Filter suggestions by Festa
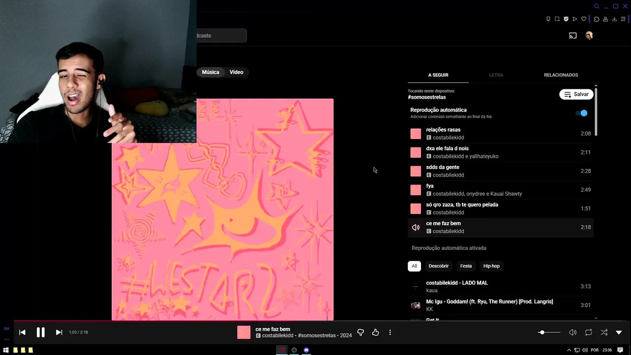The image size is (631, 355). pos(466,266)
